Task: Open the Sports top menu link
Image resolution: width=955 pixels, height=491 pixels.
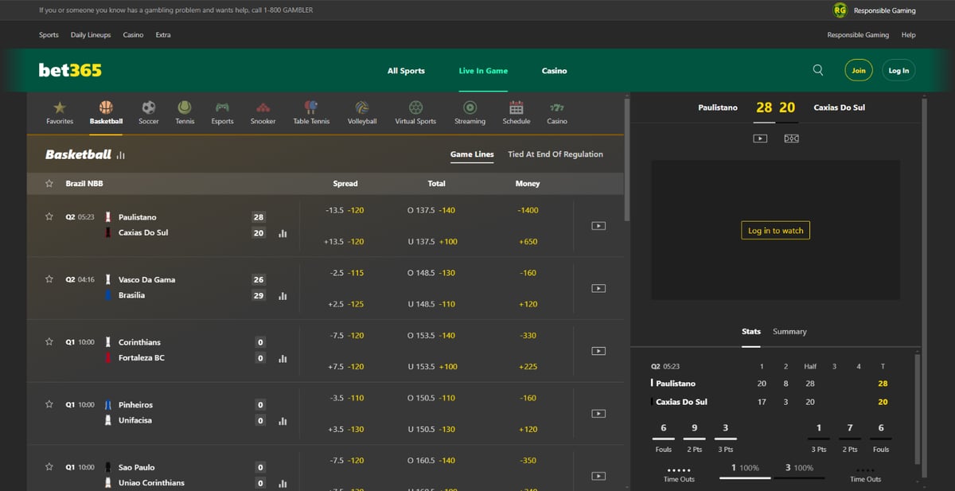Action: click(49, 35)
